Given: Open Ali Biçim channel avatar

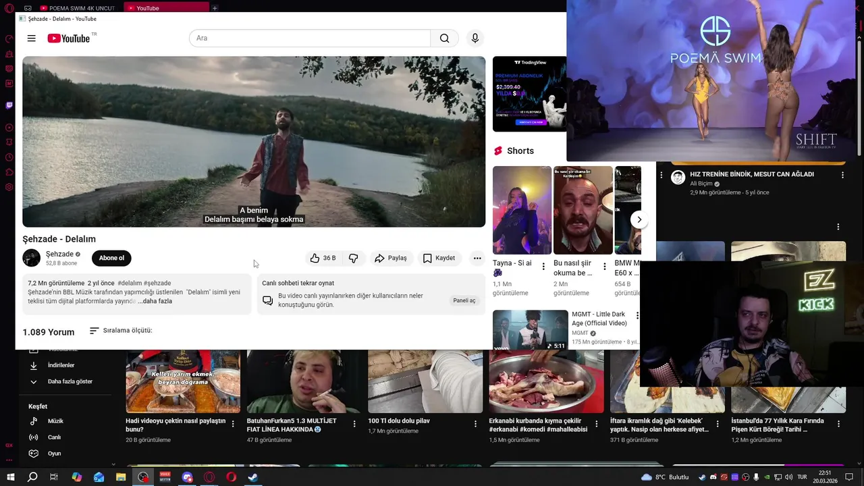Looking at the screenshot, I should [x=678, y=178].
